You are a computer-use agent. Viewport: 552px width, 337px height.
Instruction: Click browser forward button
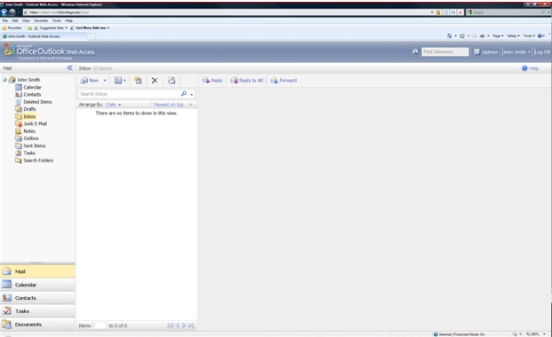tap(12, 12)
